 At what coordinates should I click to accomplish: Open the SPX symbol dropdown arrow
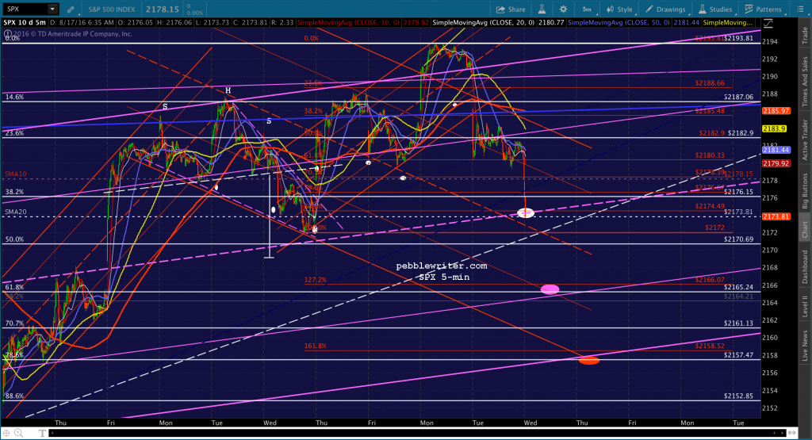[52, 9]
